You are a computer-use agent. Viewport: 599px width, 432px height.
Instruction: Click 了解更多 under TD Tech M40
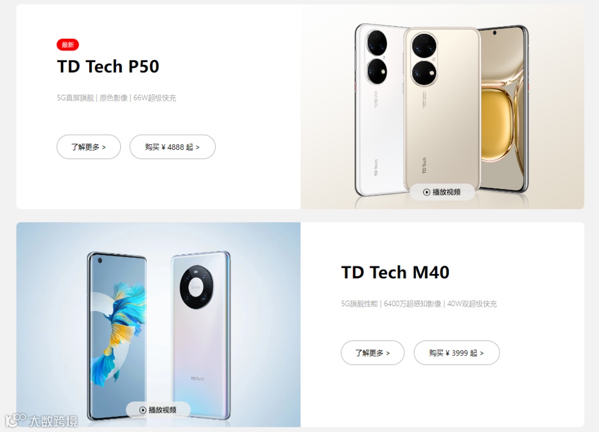pyautogui.click(x=373, y=353)
